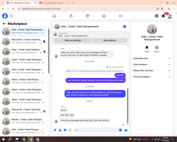177x142 pixels.
Task: Click the browser tab search dropdown arrow
Action: point(2,3)
